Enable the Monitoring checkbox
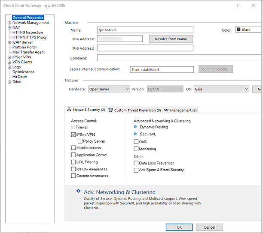 coord(136,149)
